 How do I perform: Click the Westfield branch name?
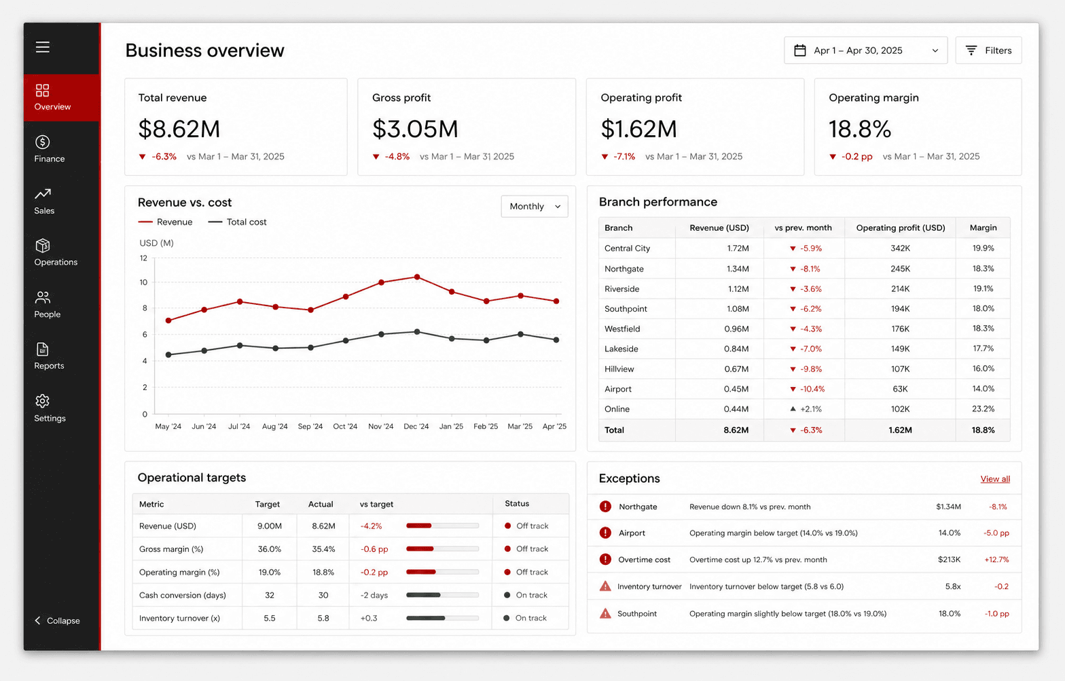[x=622, y=329]
